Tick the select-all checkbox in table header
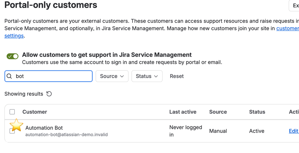299x153 pixels. pos(12,112)
